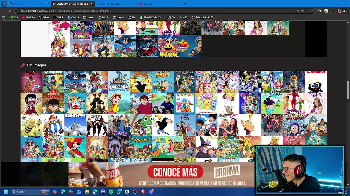Click the Pin Images heading

coord(36,65)
